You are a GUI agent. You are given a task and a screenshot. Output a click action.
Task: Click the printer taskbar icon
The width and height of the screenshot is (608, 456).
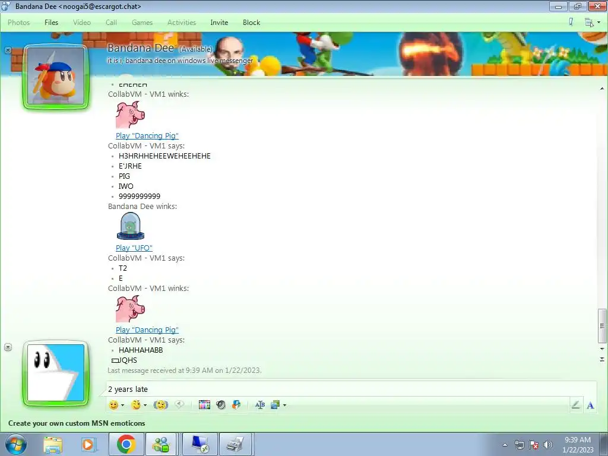(x=236, y=444)
